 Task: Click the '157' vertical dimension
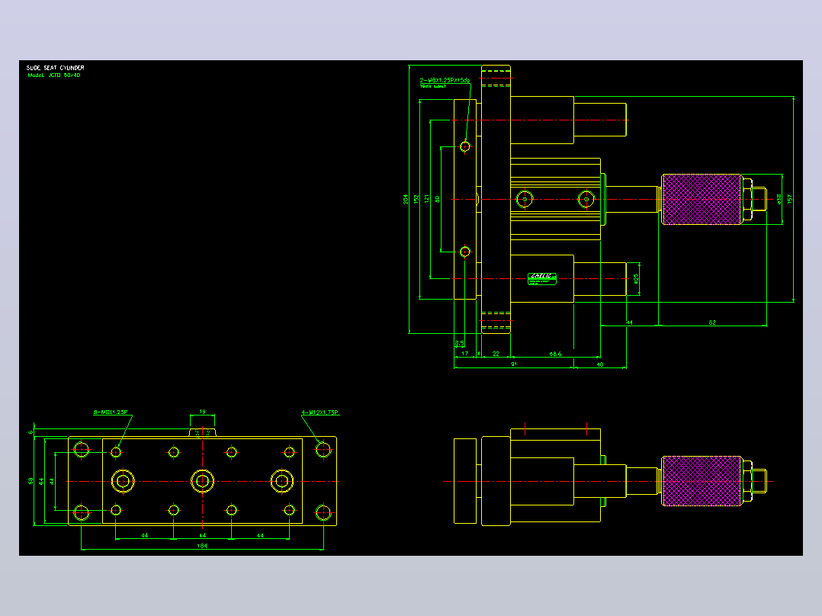[x=789, y=199]
